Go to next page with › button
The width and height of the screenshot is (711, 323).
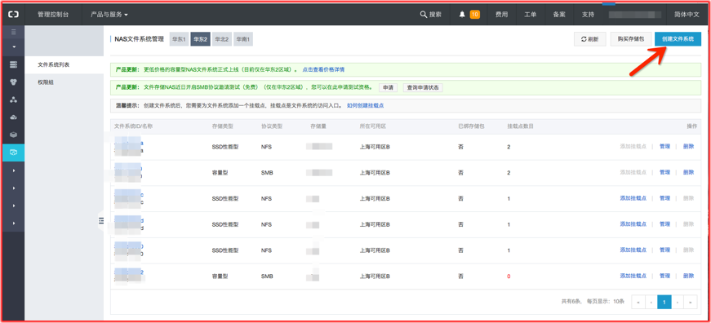(678, 302)
